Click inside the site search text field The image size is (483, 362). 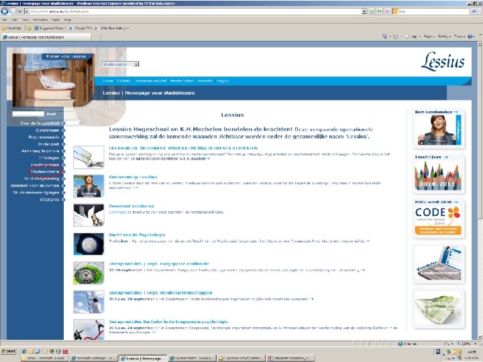pyautogui.click(x=28, y=114)
